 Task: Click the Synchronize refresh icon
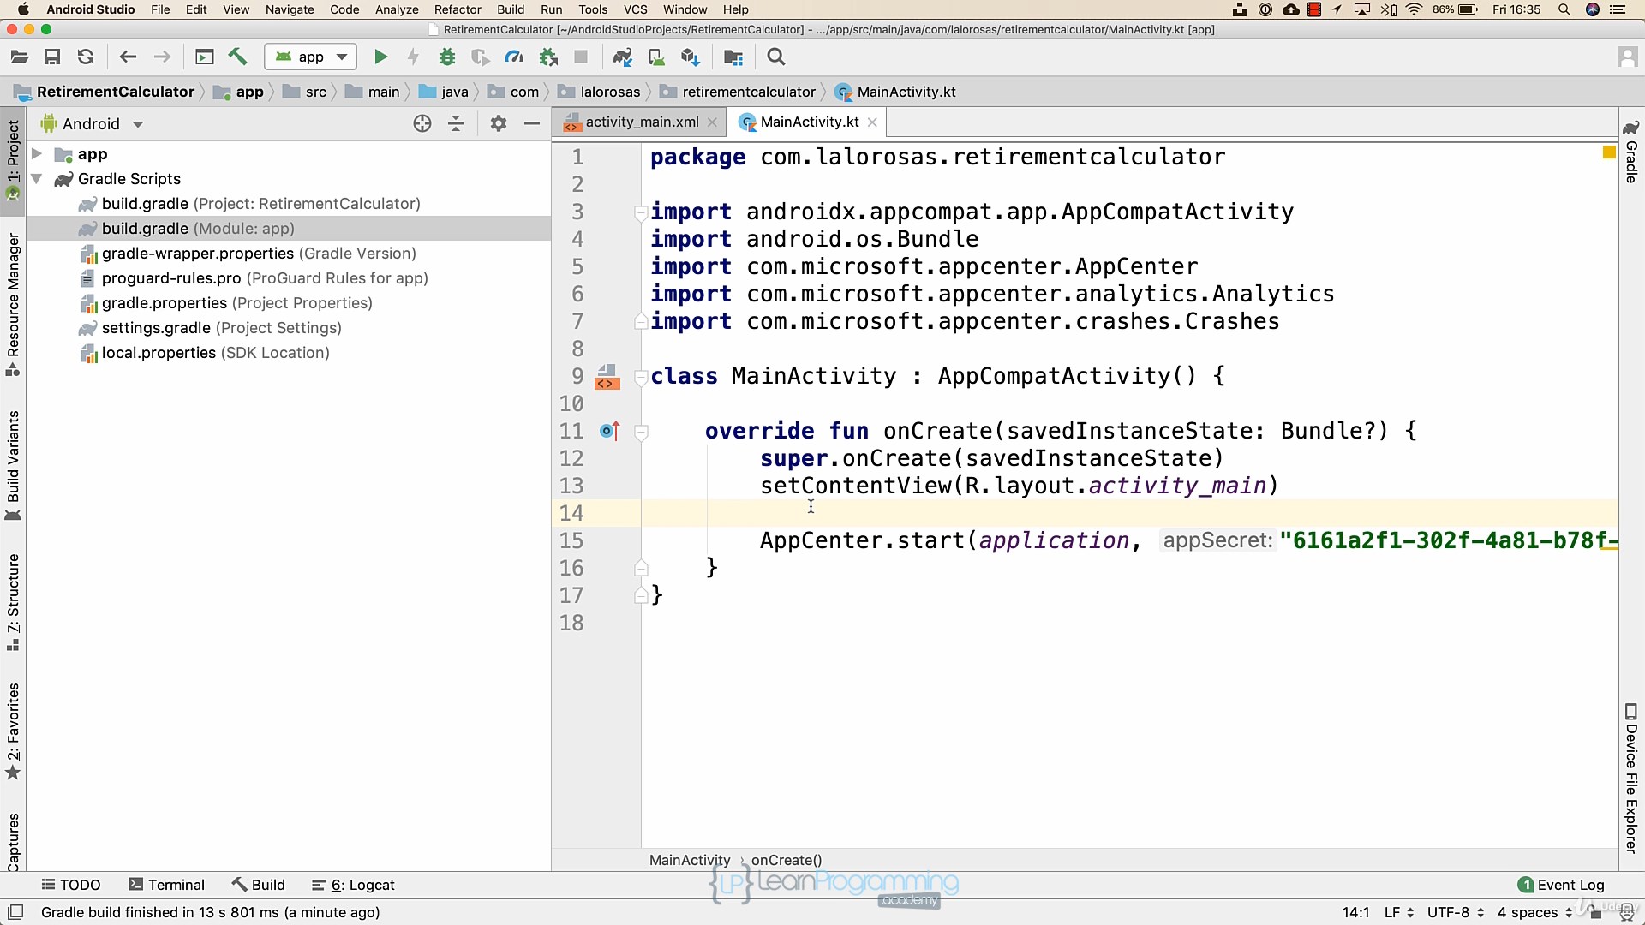click(86, 57)
